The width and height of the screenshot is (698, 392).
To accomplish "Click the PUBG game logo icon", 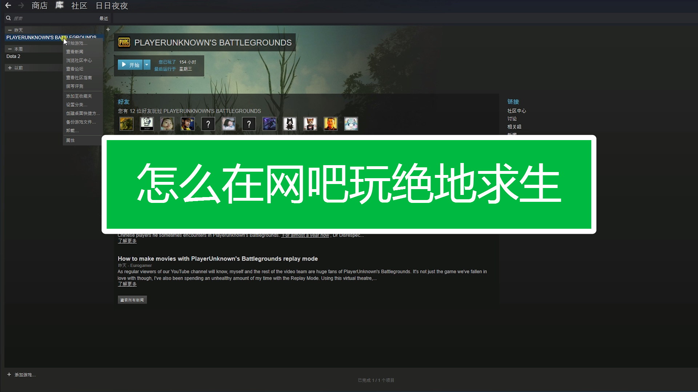I will (124, 42).
